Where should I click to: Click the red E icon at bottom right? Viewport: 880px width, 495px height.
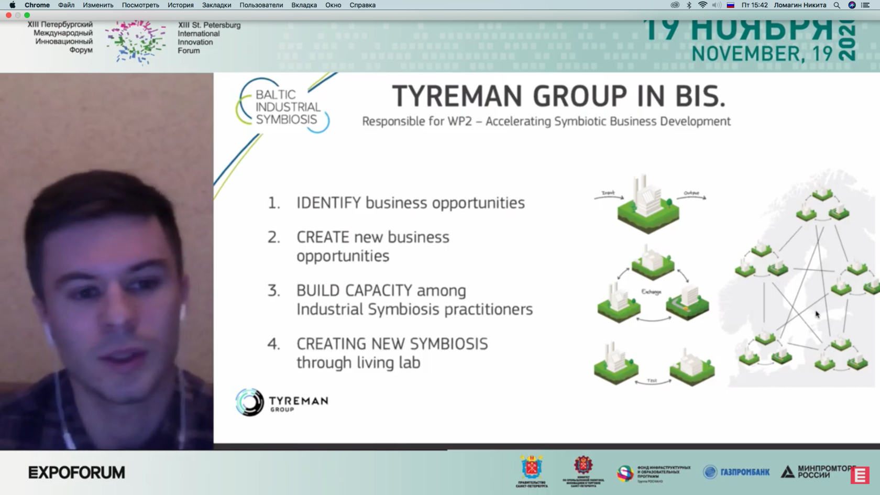(x=860, y=475)
